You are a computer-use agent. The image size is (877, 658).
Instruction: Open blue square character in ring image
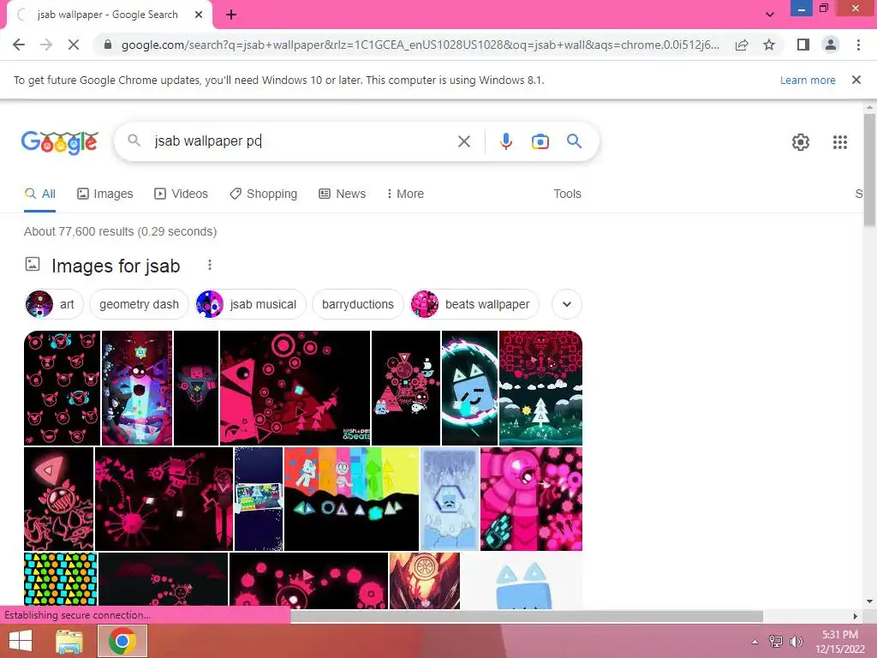tap(469, 388)
